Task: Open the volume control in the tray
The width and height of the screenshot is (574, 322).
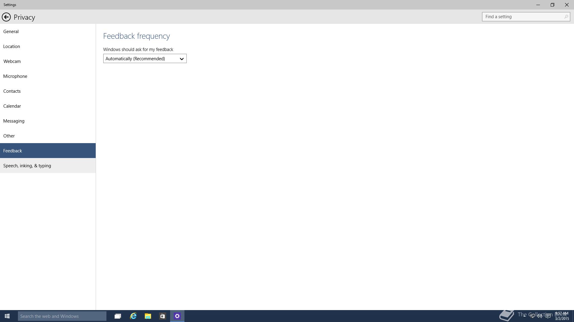Action: point(540,316)
